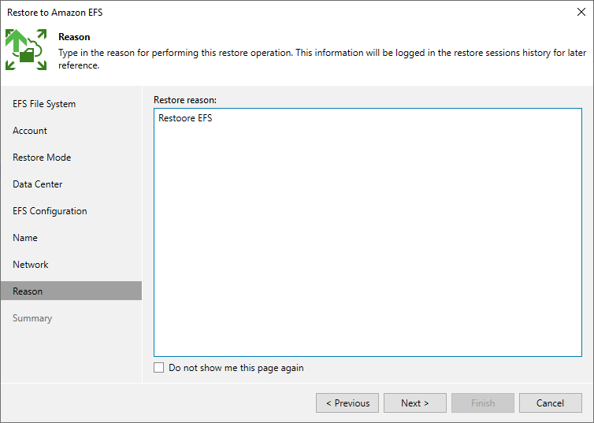Cancel the restore wizard
This screenshot has width=594, height=423.
(551, 403)
